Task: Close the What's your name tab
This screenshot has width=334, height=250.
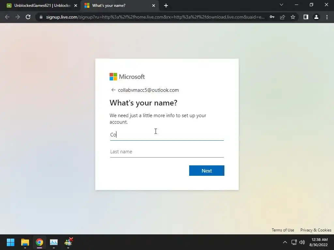Action: 154,6
